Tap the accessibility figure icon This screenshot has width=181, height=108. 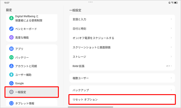click(11, 75)
